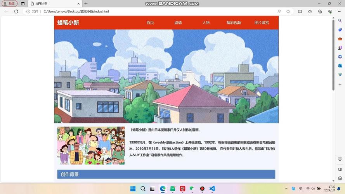Open the Windows Start menu
Image resolution: width=345 pixels, height=194 pixels.
pos(133,189)
